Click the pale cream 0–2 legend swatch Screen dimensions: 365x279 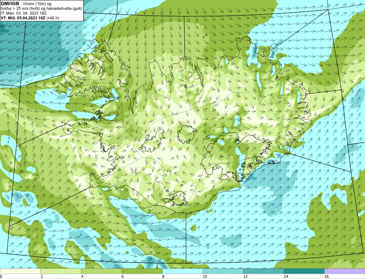20,271
